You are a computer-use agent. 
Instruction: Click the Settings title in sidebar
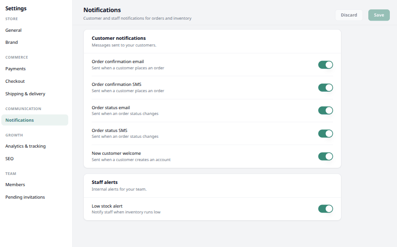(16, 9)
